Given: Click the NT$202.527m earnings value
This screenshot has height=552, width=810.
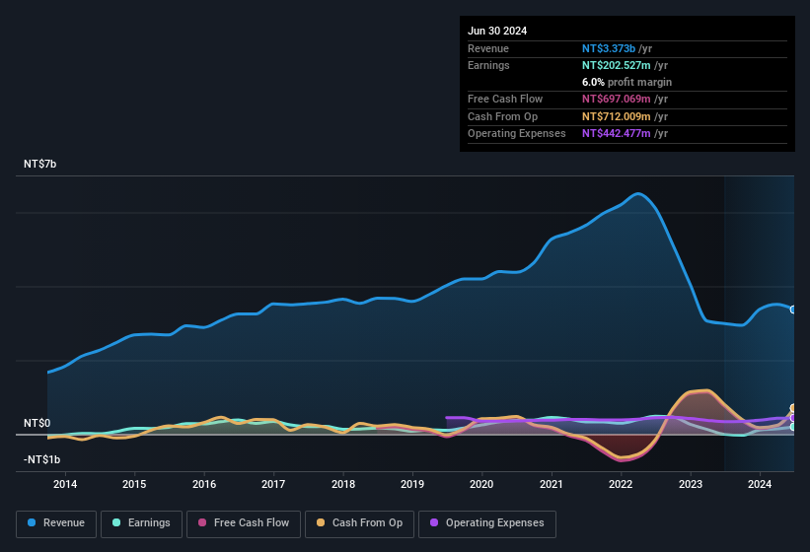Looking at the screenshot, I should (x=617, y=65).
